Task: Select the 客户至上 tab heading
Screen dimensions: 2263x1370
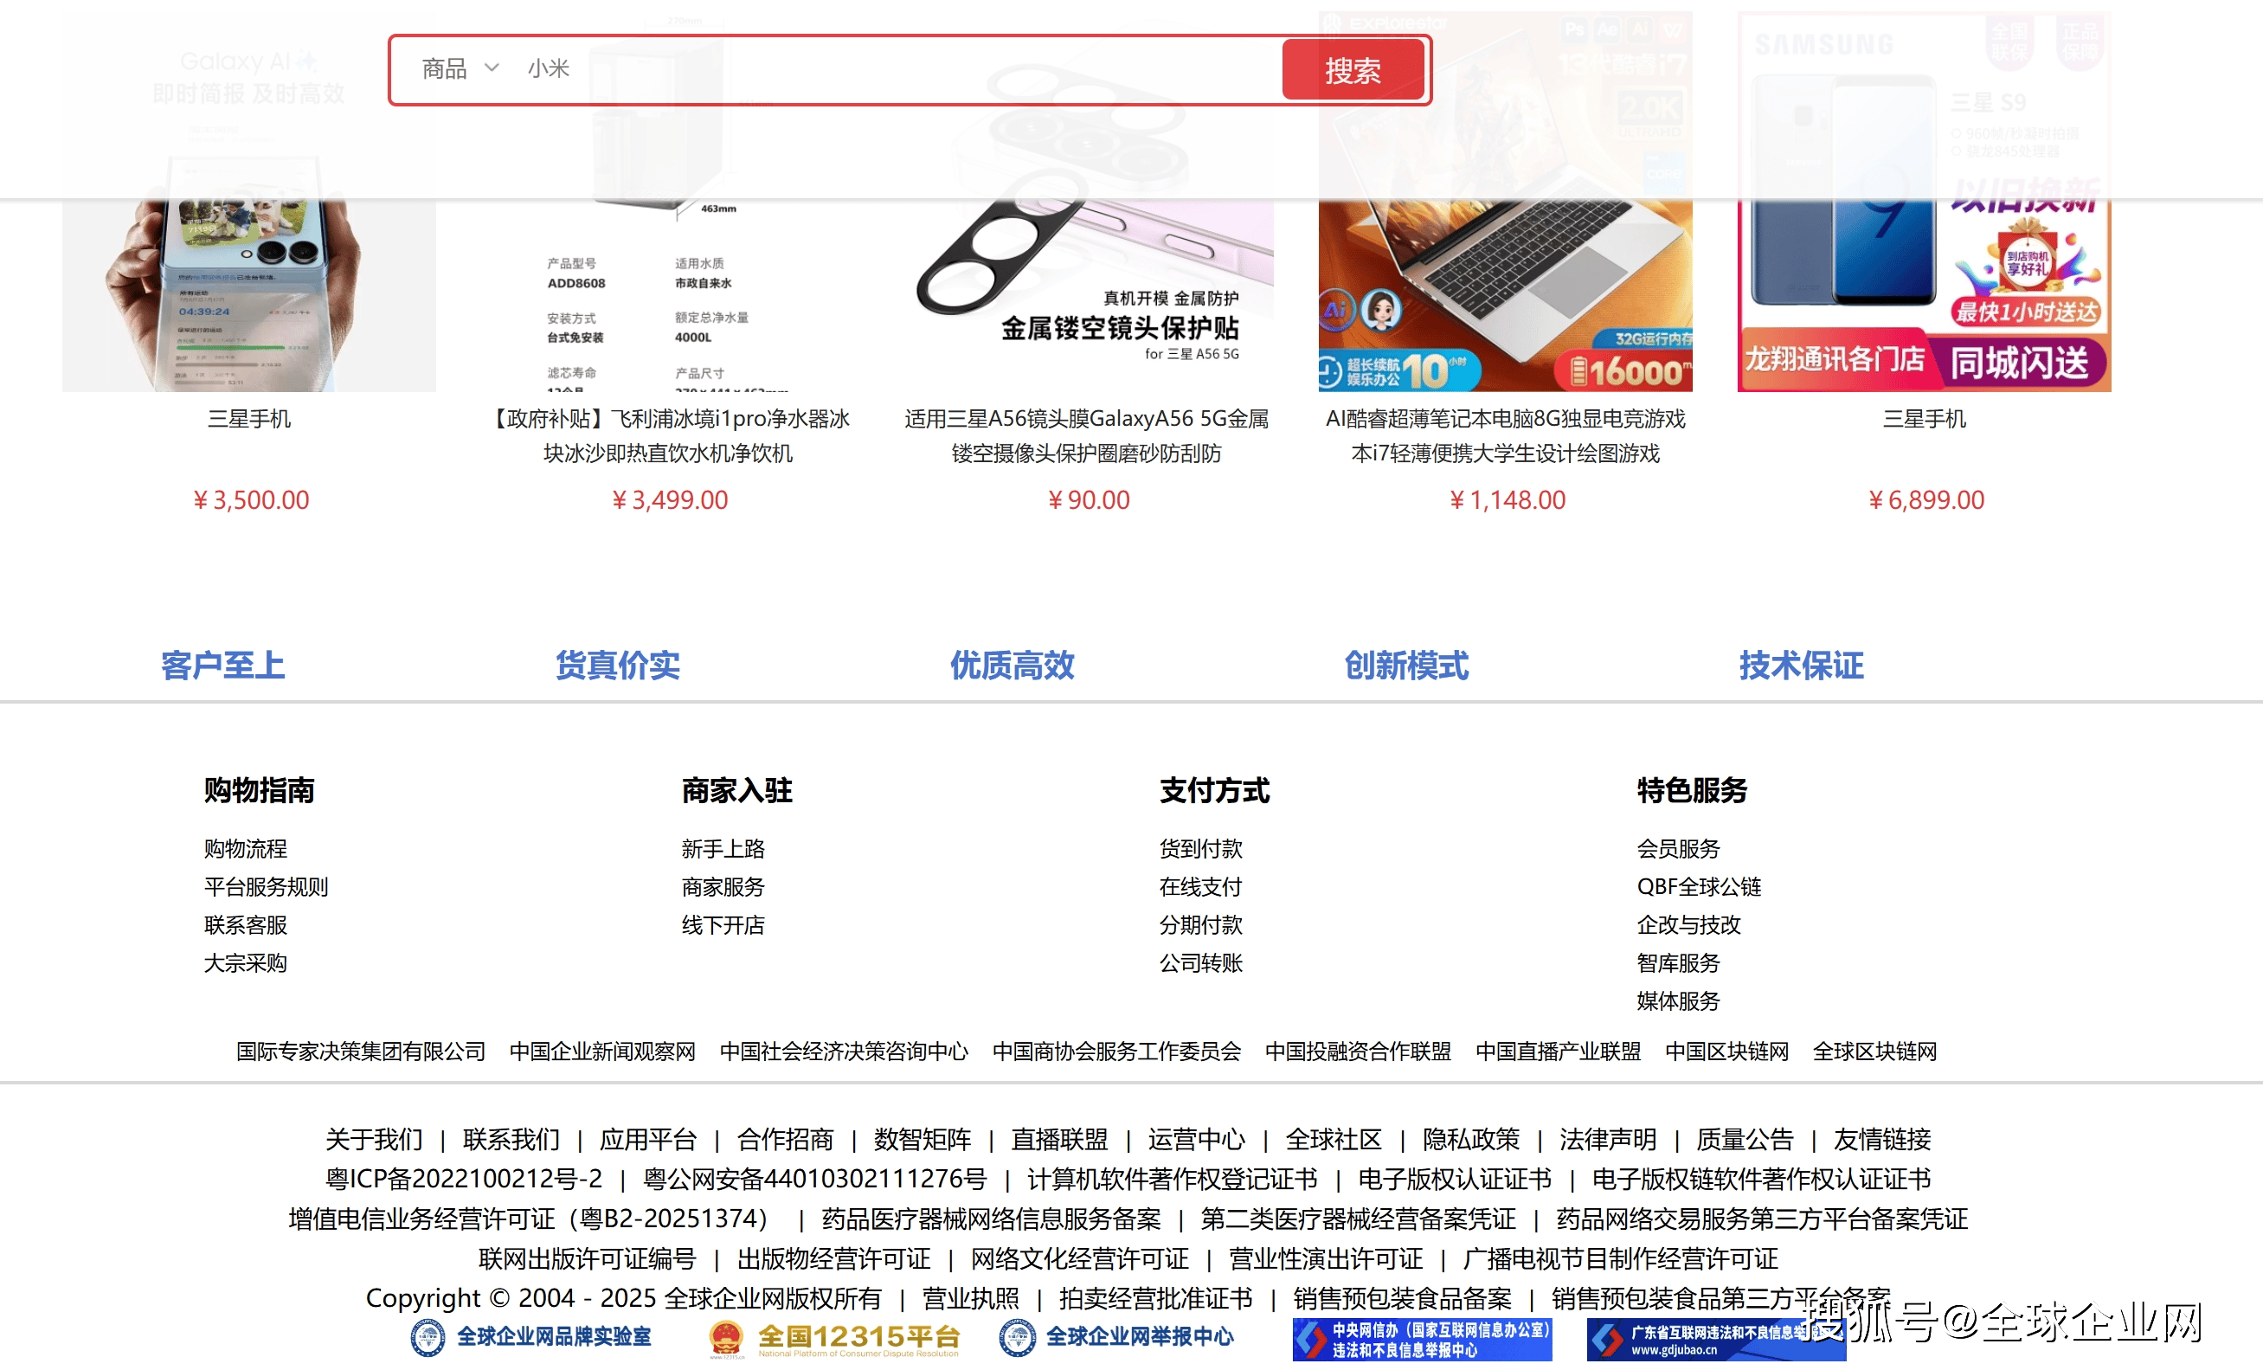Action: coord(223,665)
